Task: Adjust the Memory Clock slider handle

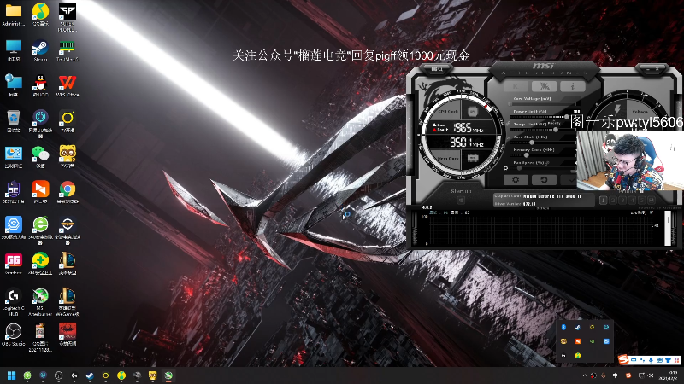Action: pyautogui.click(x=526, y=155)
